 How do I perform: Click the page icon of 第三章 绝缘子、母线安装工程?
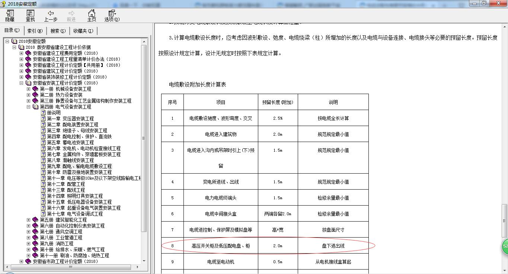43,130
